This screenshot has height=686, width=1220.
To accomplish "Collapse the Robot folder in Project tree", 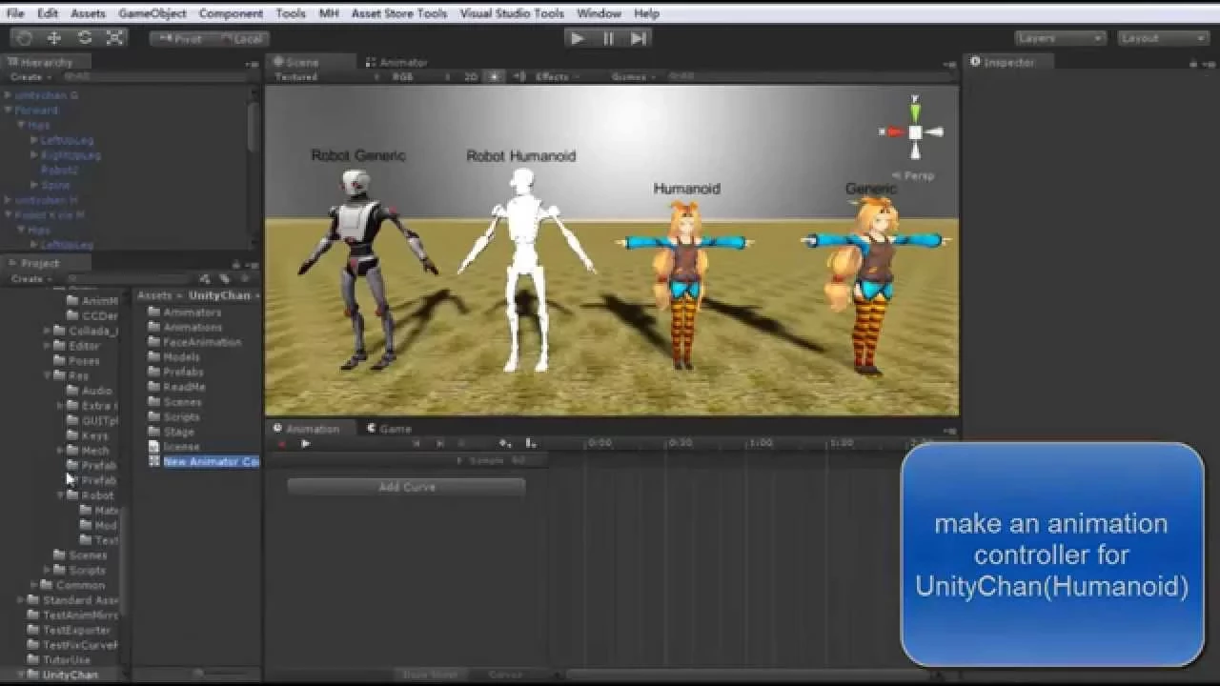I will pyautogui.click(x=61, y=495).
